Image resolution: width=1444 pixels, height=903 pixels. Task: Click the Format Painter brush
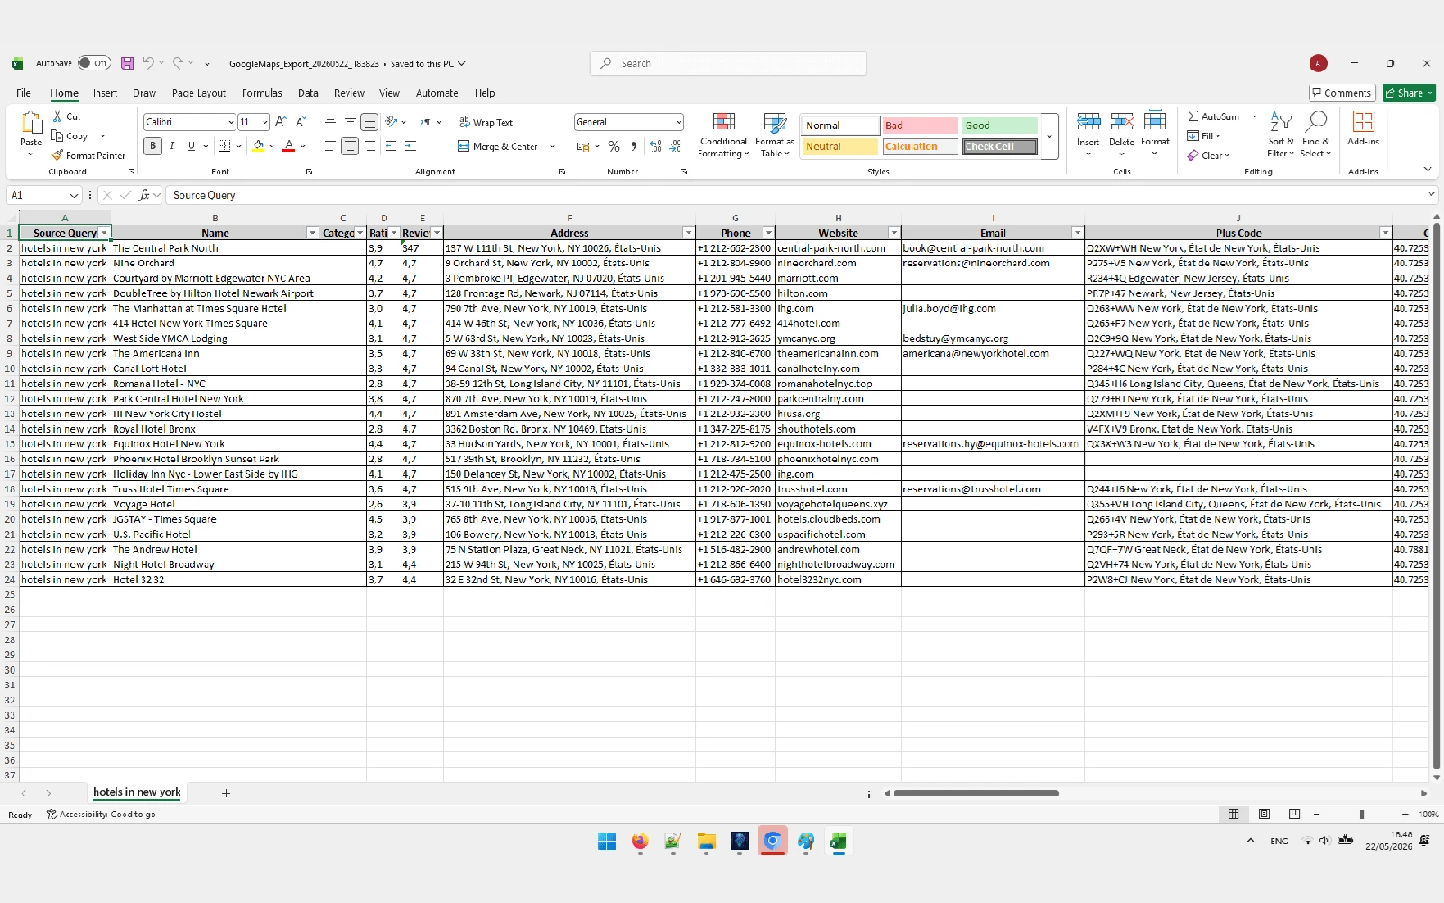(x=58, y=155)
